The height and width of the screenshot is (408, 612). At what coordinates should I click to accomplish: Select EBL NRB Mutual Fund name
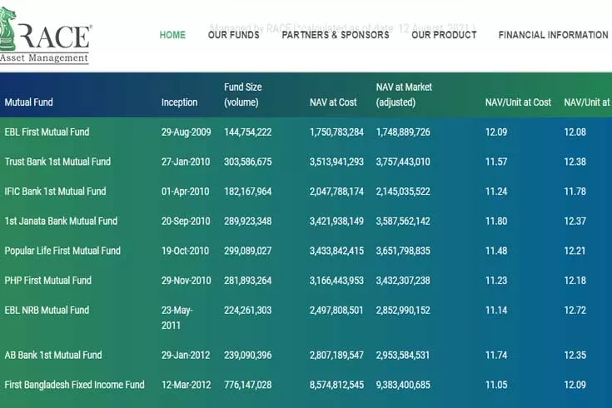click(x=47, y=310)
